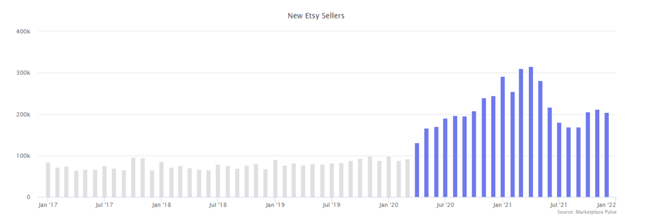The image size is (672, 222).
Task: Select the gray bar above Jul '17
Action: coord(104,182)
